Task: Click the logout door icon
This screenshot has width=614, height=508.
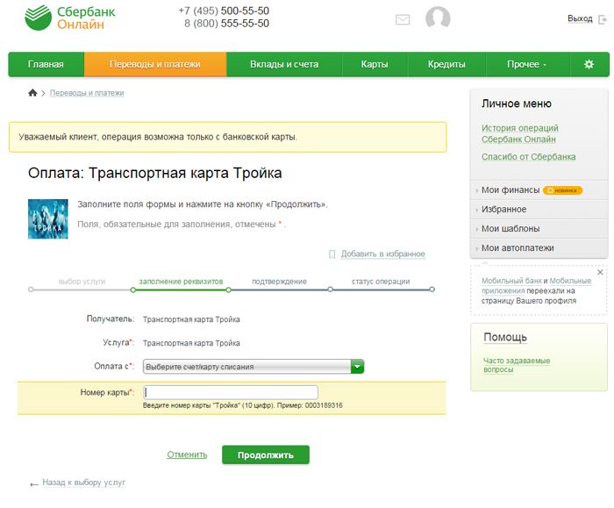Action: tap(602, 18)
